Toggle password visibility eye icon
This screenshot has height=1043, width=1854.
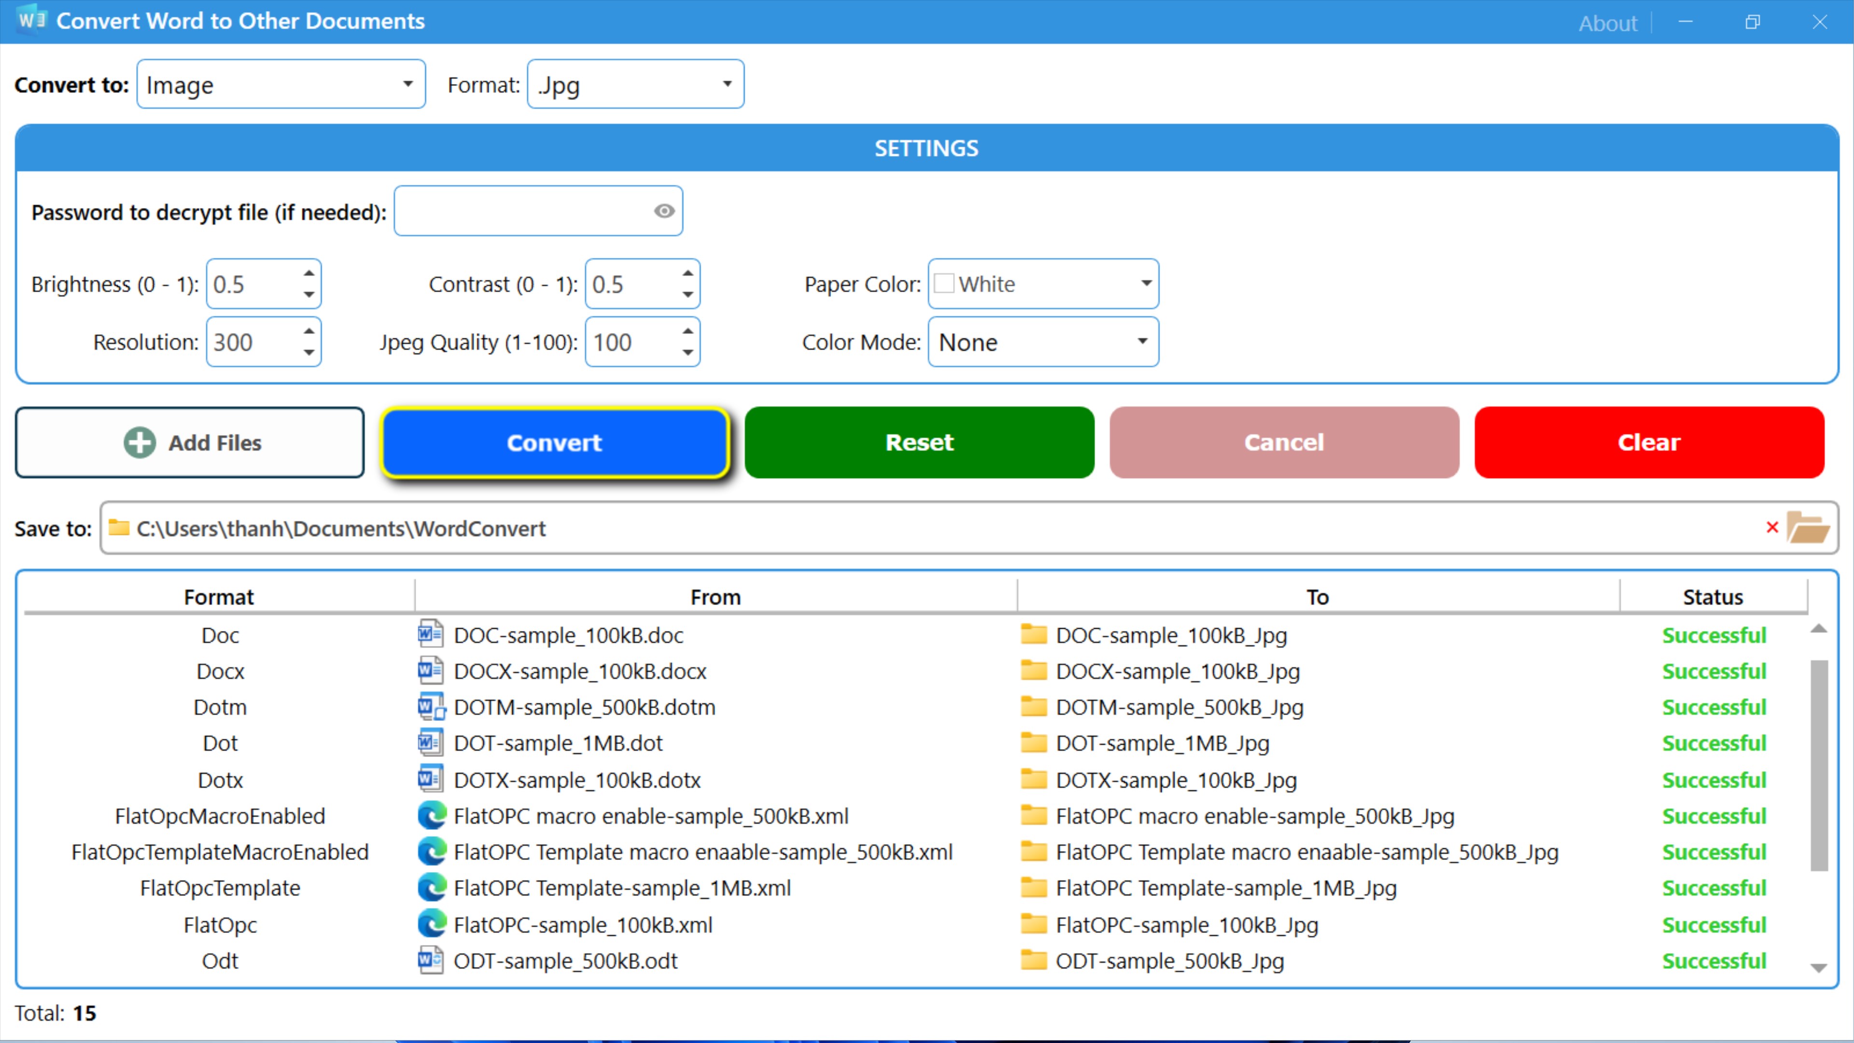(x=663, y=211)
